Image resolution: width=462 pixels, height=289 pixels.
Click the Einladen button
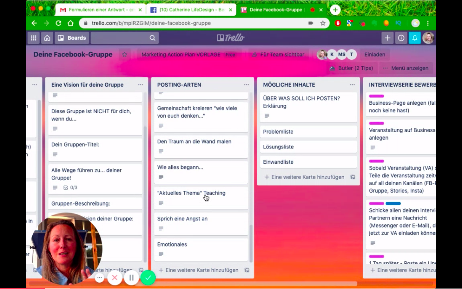(x=374, y=55)
